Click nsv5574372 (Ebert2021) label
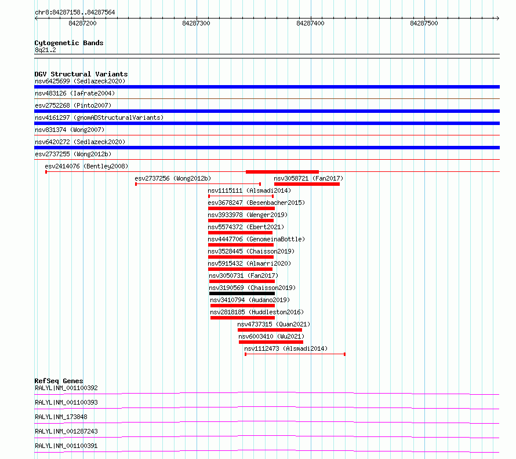 pos(246,227)
